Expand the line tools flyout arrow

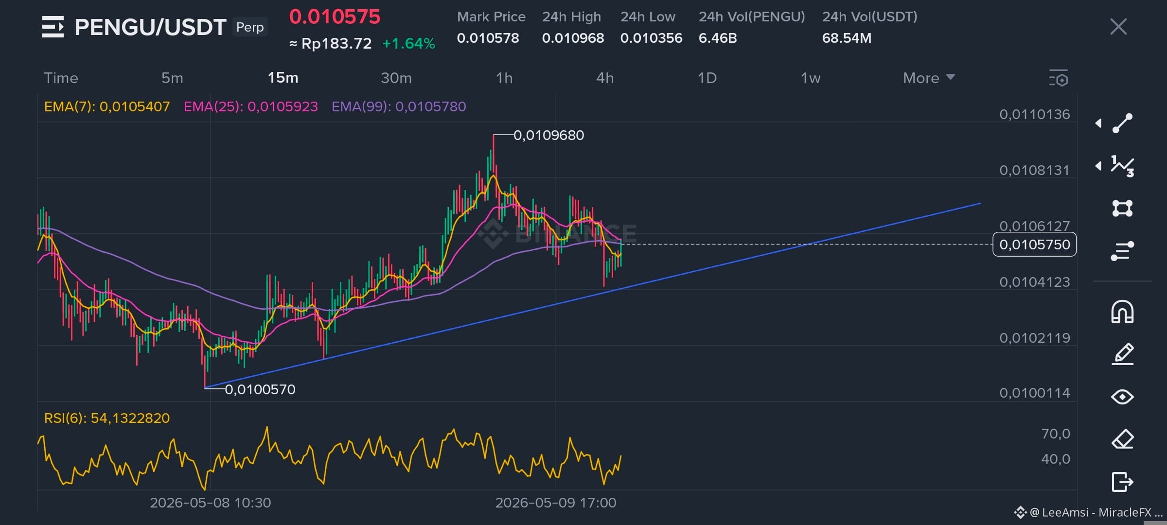(1098, 123)
